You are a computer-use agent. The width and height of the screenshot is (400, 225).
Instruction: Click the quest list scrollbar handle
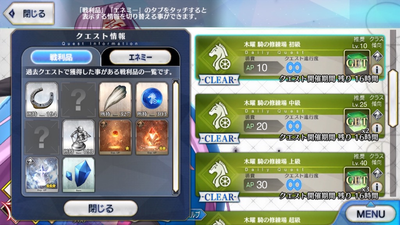pos(393,98)
